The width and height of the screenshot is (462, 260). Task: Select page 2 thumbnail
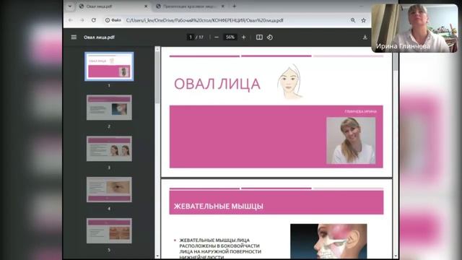pyautogui.click(x=109, y=108)
